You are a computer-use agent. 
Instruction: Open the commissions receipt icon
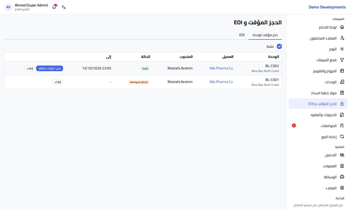[342, 166]
